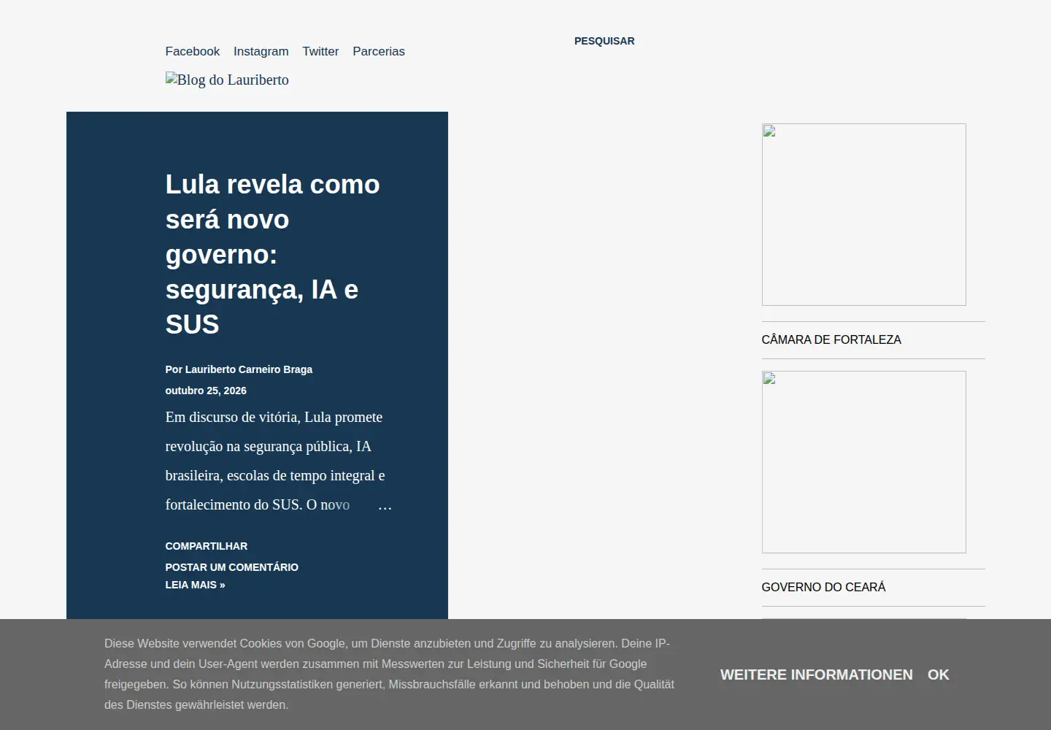Open the Facebook link

tap(192, 51)
